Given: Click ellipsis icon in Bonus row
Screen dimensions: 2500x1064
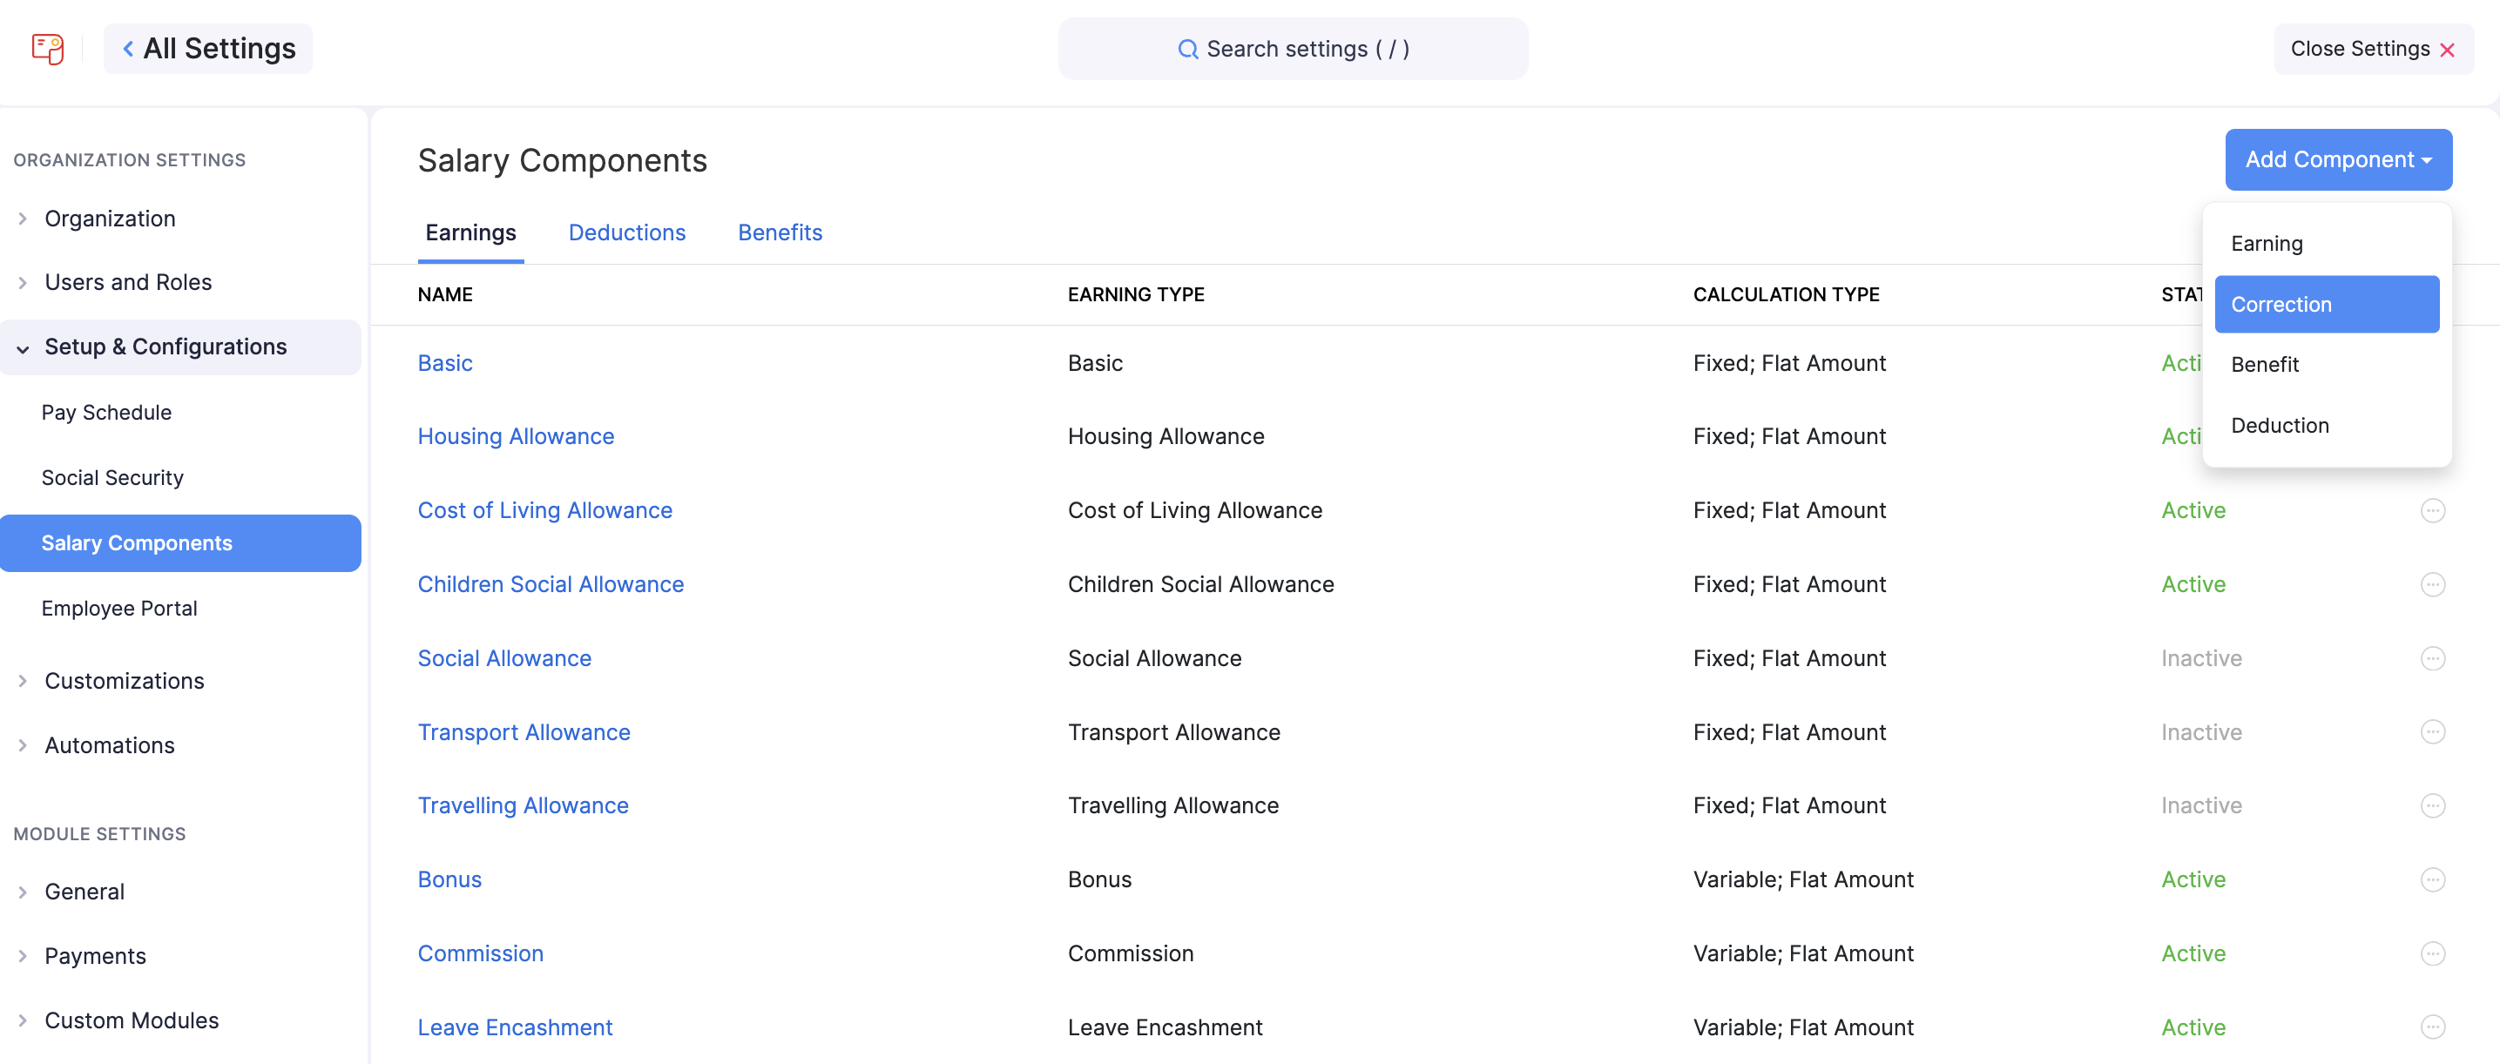Looking at the screenshot, I should [2432, 879].
